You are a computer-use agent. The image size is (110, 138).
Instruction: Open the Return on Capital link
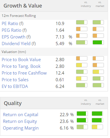(x=21, y=115)
